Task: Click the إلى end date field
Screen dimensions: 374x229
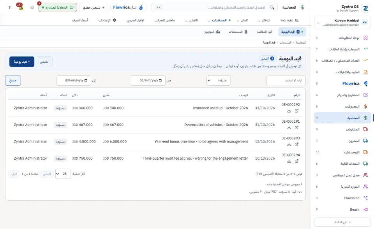Action: pyautogui.click(x=74, y=80)
